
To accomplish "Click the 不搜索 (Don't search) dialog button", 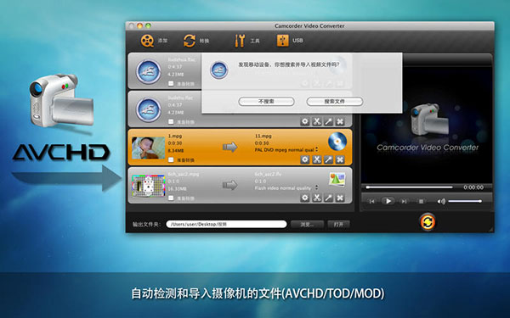I will [266, 102].
